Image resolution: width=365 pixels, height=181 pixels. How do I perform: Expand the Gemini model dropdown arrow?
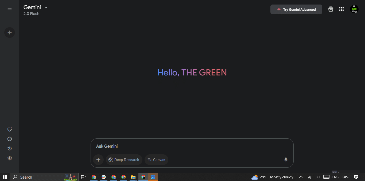[46, 7]
